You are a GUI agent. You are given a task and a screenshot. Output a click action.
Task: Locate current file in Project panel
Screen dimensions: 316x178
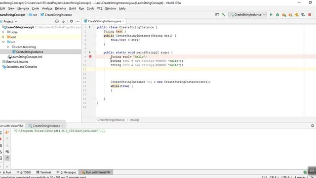pos(57,21)
